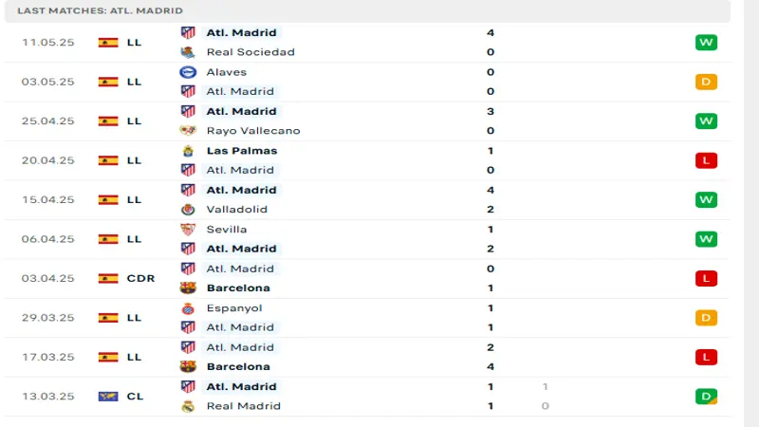This screenshot has width=759, height=427.
Task: Click the Spain flag beside CDR
Action: pos(108,278)
